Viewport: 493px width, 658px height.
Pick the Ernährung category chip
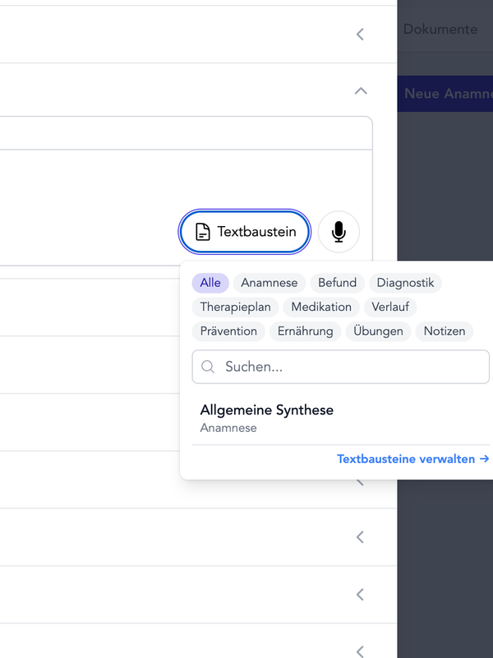305,331
